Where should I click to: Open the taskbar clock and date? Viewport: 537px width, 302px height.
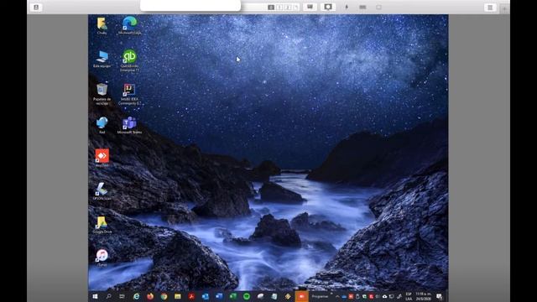tap(423, 296)
